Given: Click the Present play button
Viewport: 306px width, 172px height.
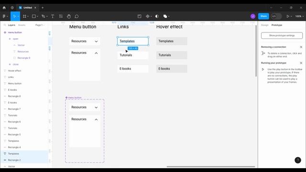Looking at the screenshot, I should 288,16.
